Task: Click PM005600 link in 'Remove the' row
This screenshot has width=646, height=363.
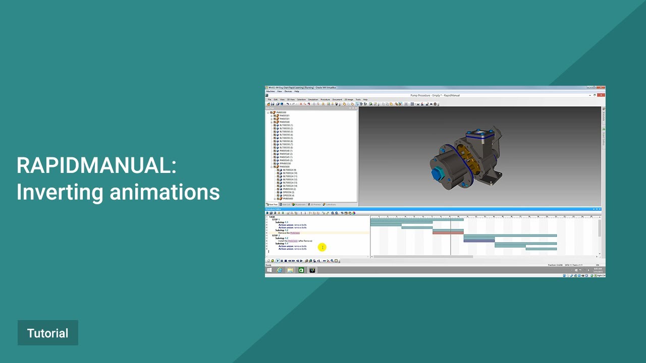Action: pyautogui.click(x=295, y=233)
